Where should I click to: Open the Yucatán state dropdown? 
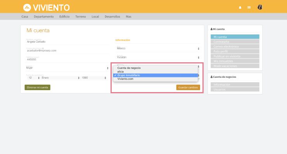tap(157, 57)
